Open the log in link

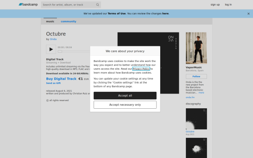(x=228, y=5)
